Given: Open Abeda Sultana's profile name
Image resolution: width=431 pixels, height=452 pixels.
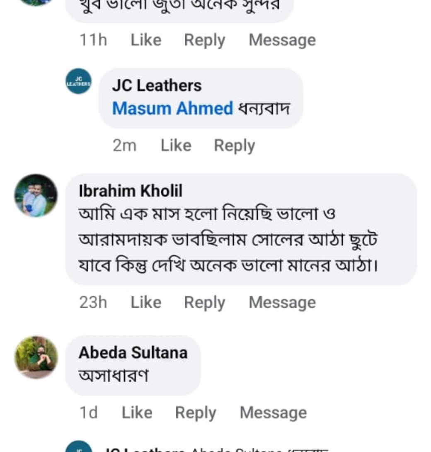Looking at the screenshot, I should 133,353.
